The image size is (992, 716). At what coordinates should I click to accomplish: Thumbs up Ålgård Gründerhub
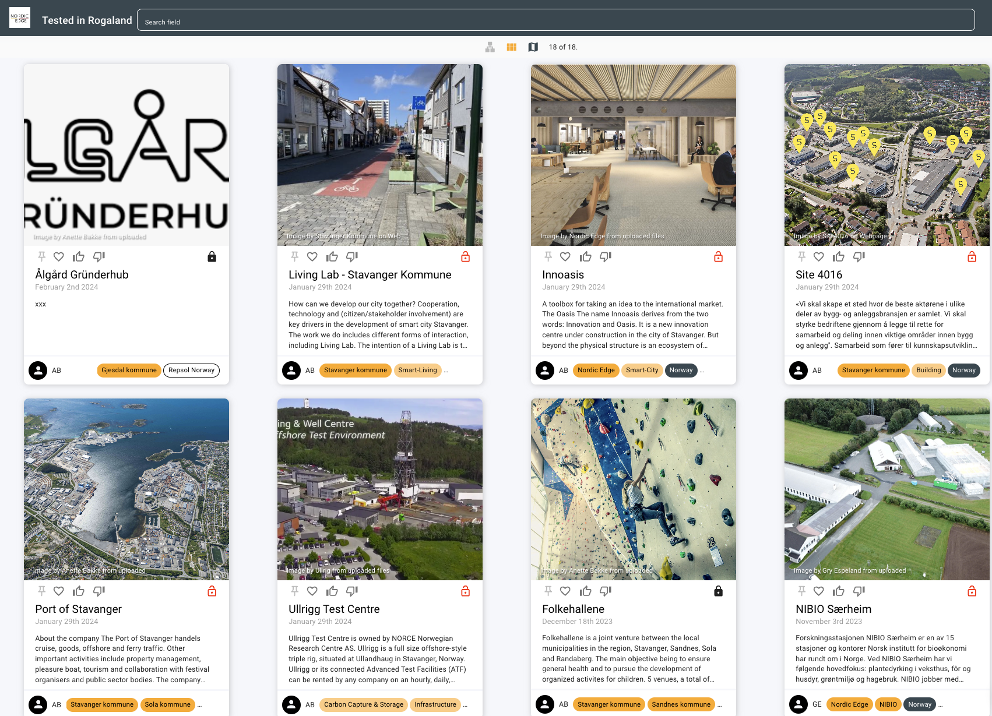tap(79, 256)
